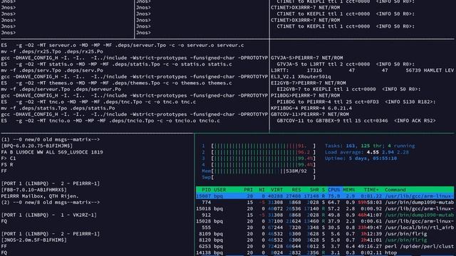Image resolution: width=456 pixels, height=256 pixels.
Task: Click 'mv -f .deps/rx25.Tpo .deps/rx25.Po' line
Action: coord(52,51)
